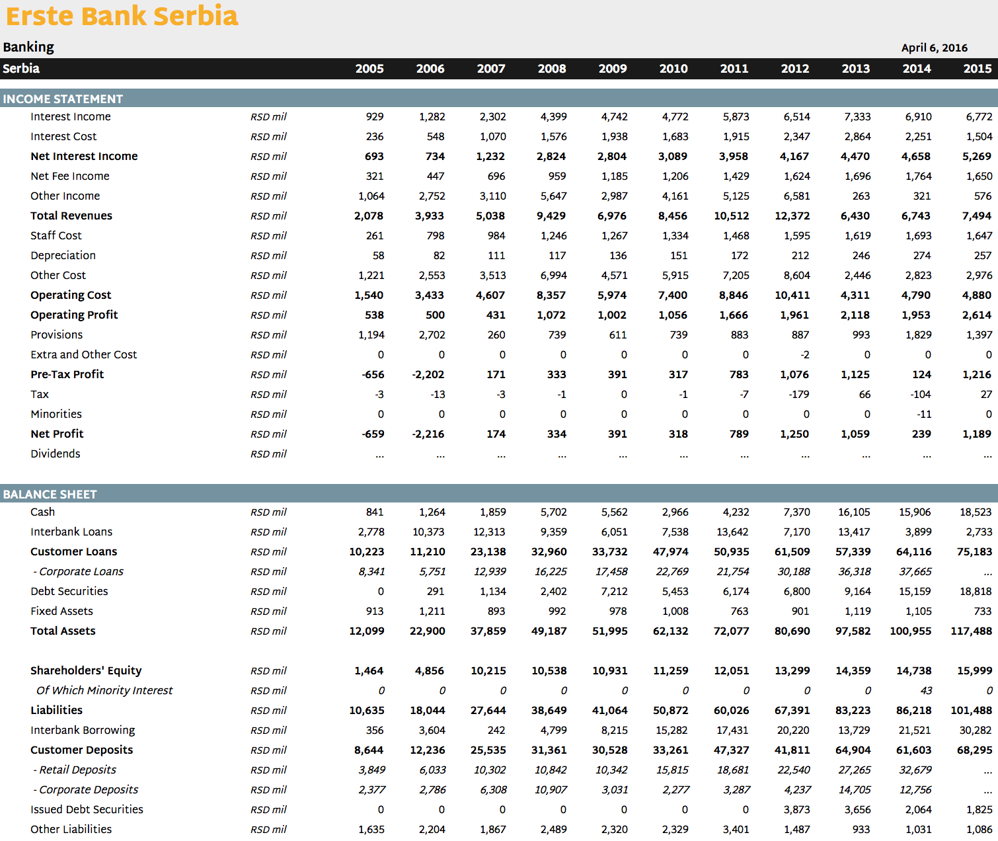998x841 pixels.
Task: Select the Operating Profit row label
Action: coord(74,315)
